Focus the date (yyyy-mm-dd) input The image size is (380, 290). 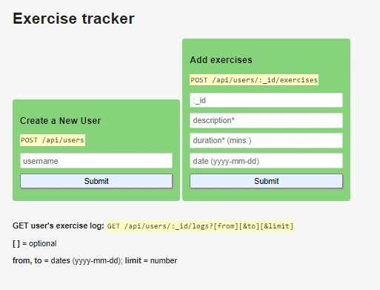(266, 161)
